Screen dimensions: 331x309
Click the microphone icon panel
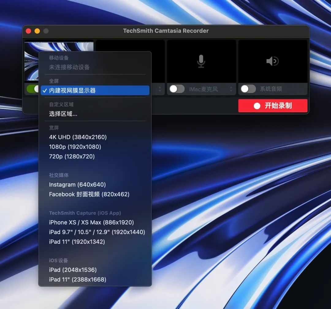[201, 61]
